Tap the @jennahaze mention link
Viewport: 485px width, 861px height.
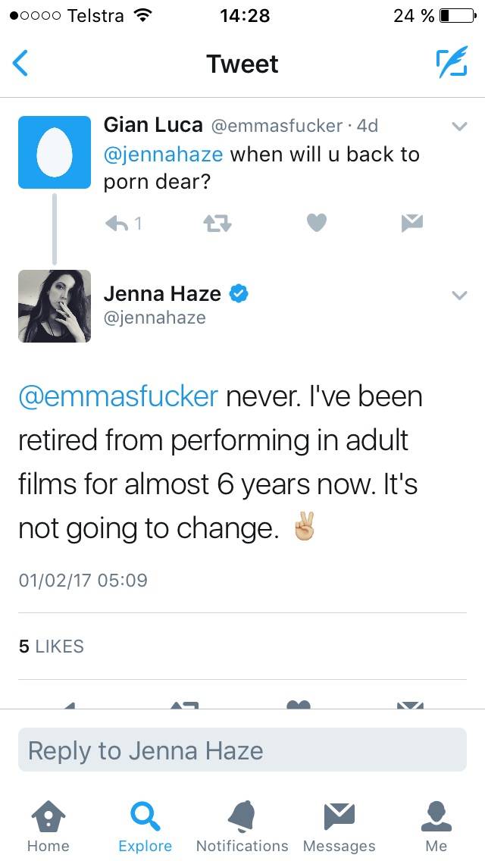(163, 155)
